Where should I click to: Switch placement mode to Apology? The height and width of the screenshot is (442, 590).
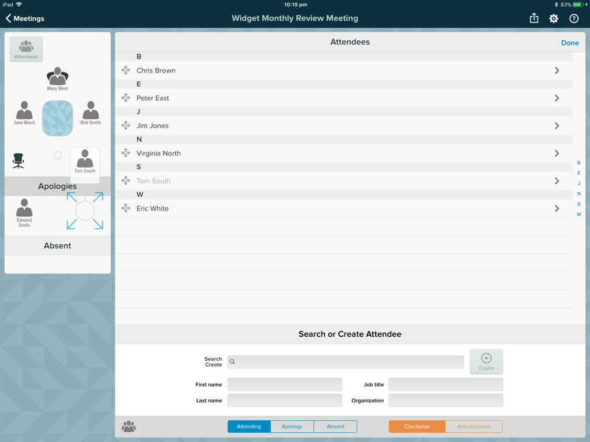coord(292,426)
